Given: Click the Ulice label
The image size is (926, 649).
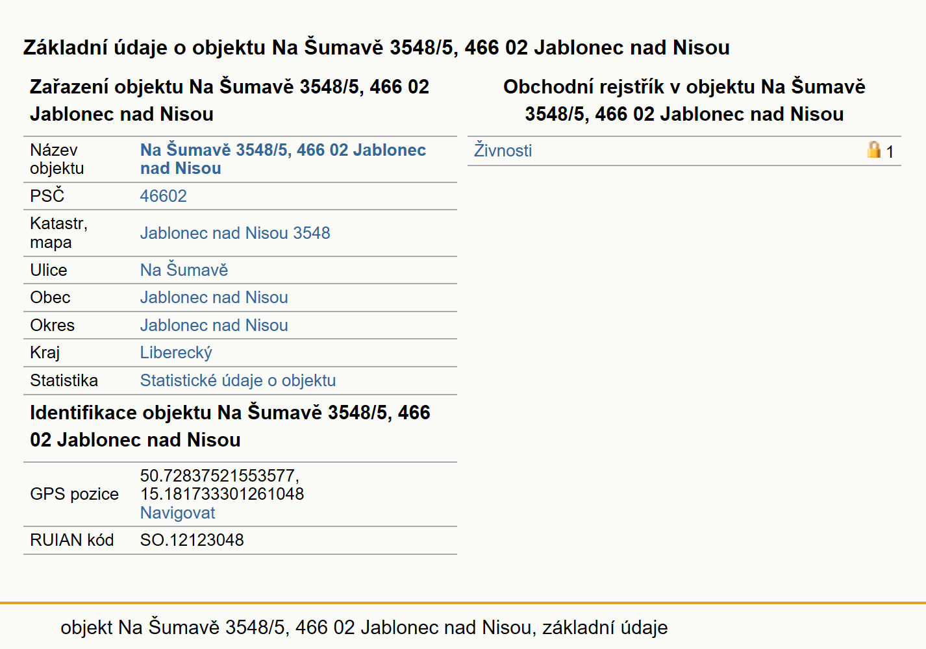Looking at the screenshot, I should [x=48, y=270].
